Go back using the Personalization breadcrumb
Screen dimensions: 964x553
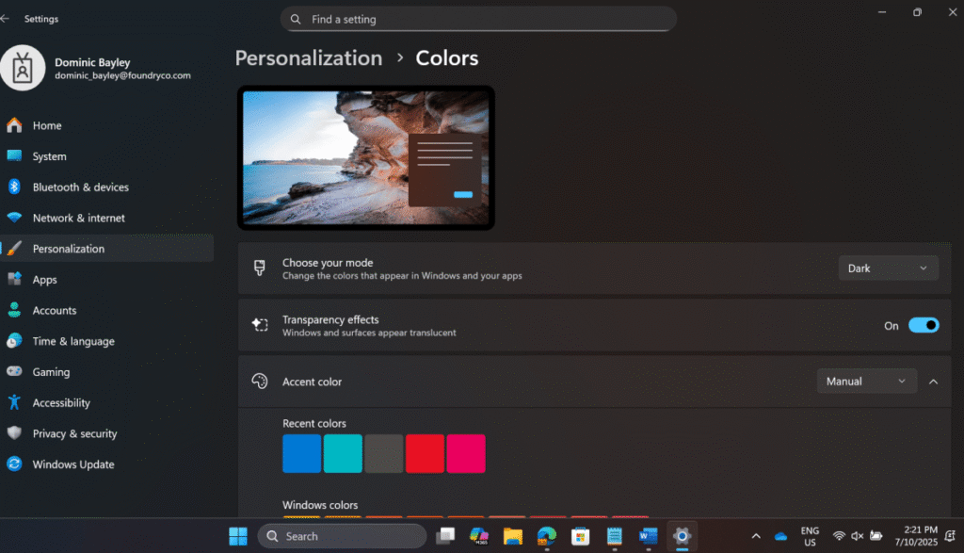click(x=308, y=57)
